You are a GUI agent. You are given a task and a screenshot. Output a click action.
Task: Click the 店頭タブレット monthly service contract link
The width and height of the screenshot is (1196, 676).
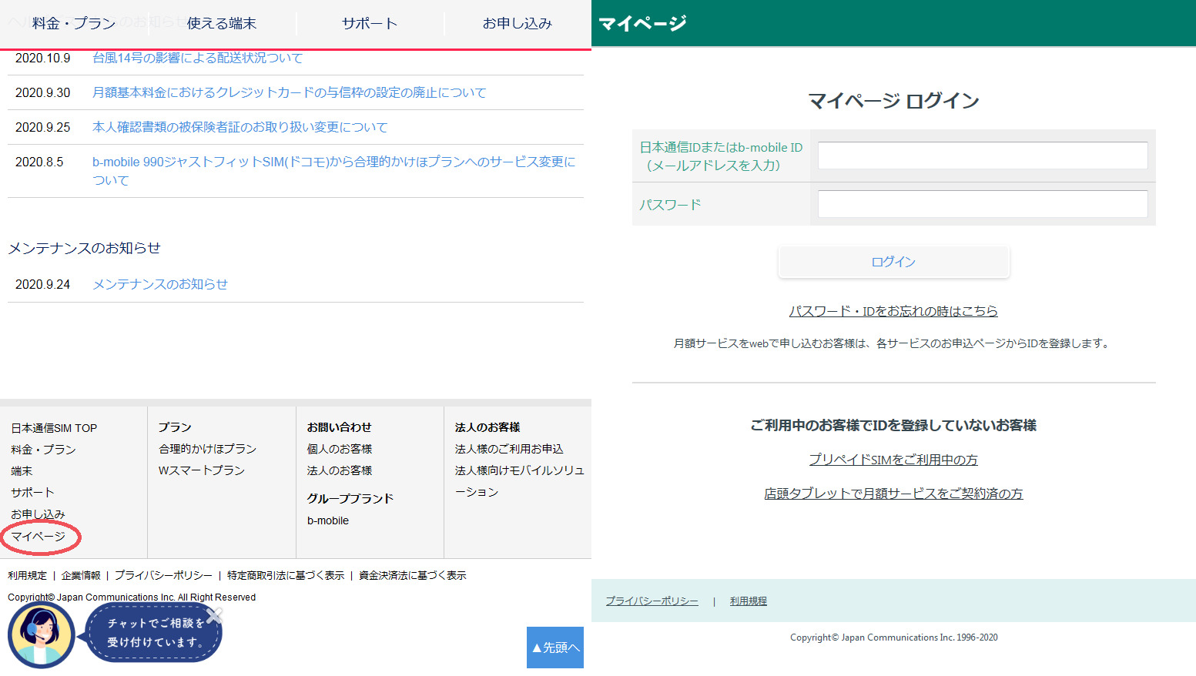(x=893, y=494)
